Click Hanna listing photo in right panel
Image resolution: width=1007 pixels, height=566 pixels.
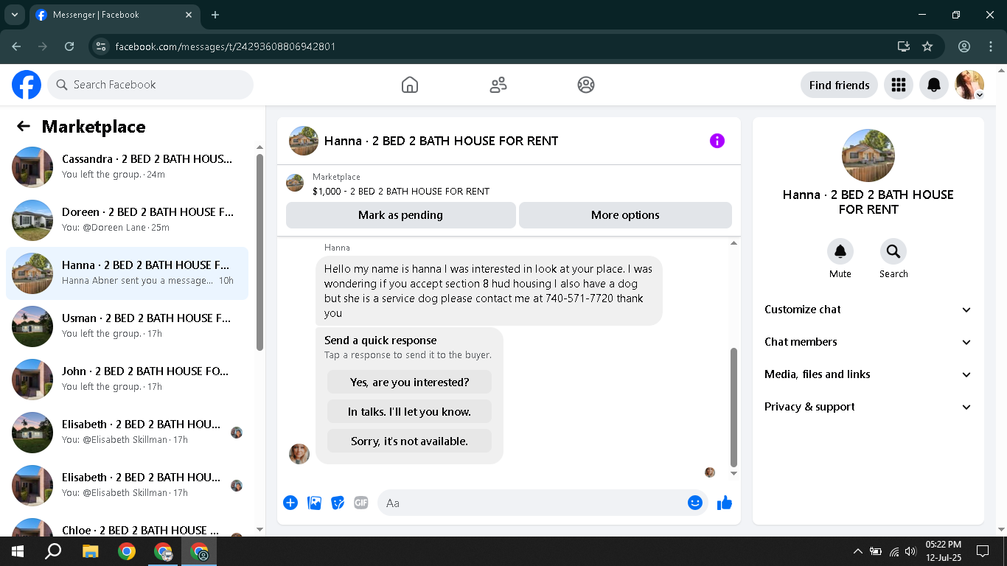[x=868, y=156]
